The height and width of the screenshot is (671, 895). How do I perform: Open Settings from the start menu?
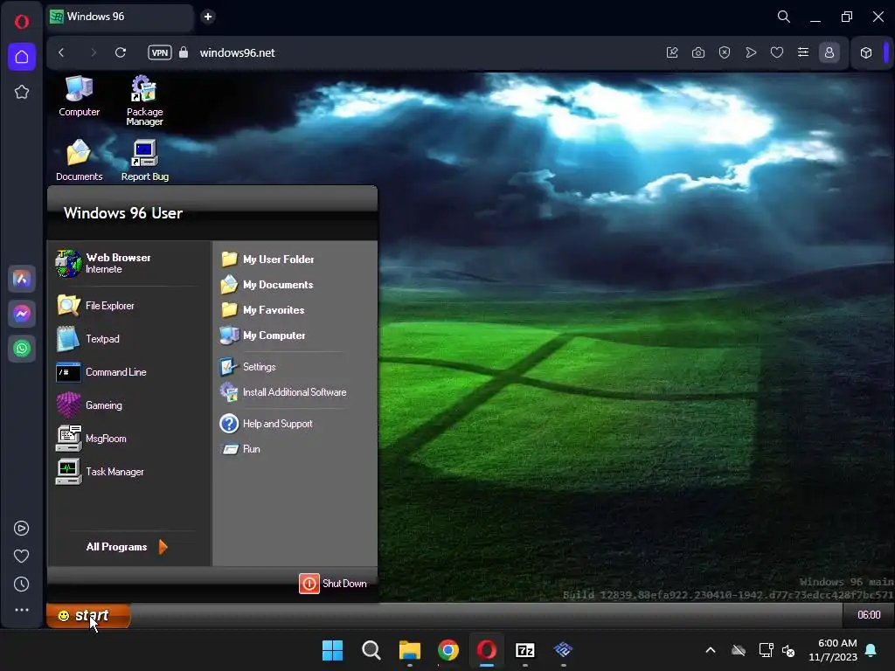pyautogui.click(x=247, y=366)
